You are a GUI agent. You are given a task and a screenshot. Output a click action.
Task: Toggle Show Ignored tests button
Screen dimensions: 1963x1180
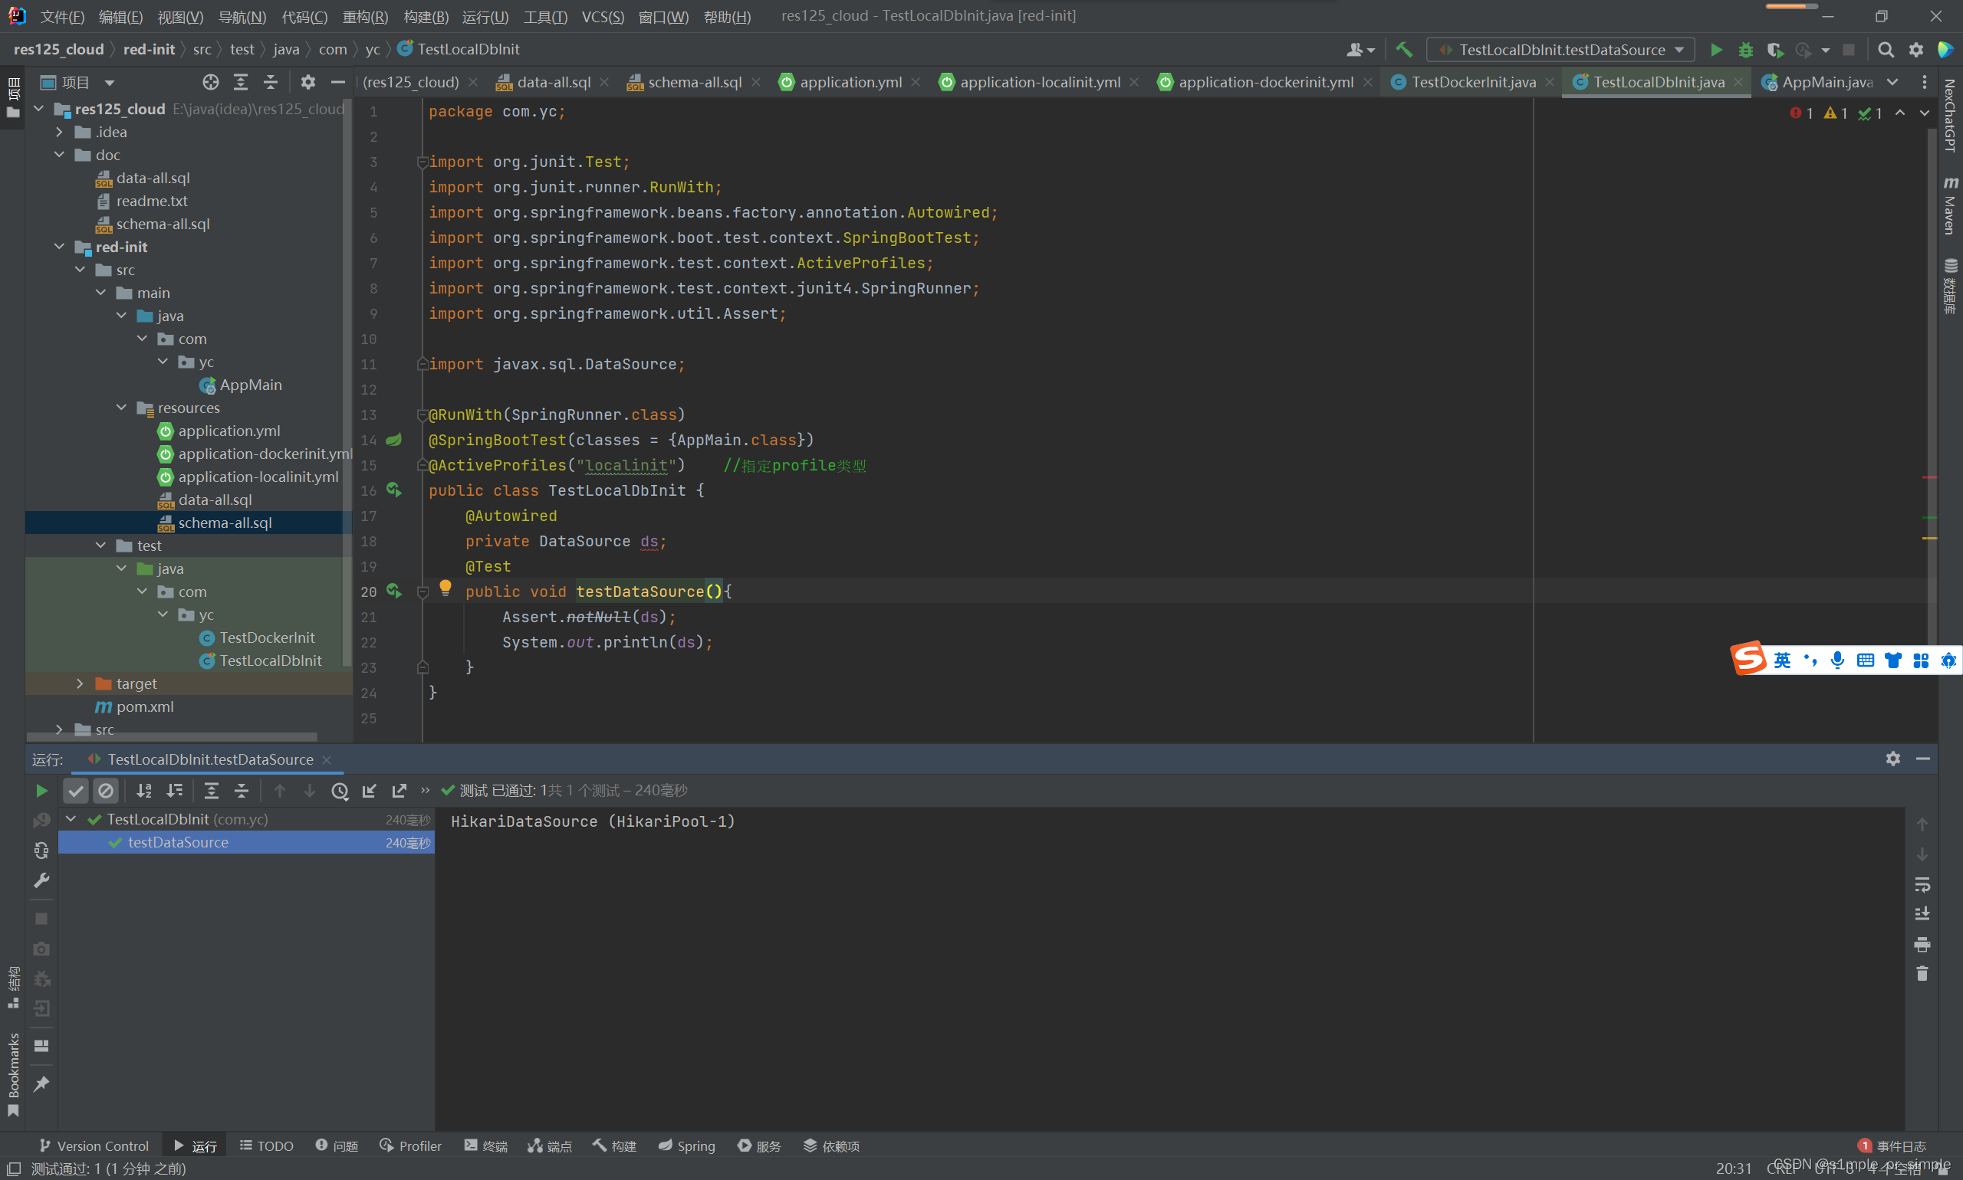pyautogui.click(x=106, y=791)
